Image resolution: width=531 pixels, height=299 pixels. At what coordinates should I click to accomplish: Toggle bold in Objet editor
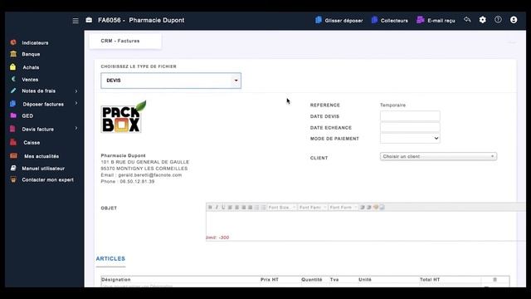click(210, 208)
